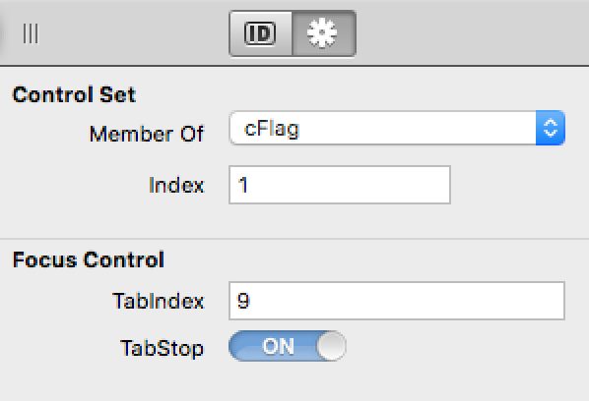Click the TabIndex label text
Viewport: 589px width, 401px height.
pos(159,301)
